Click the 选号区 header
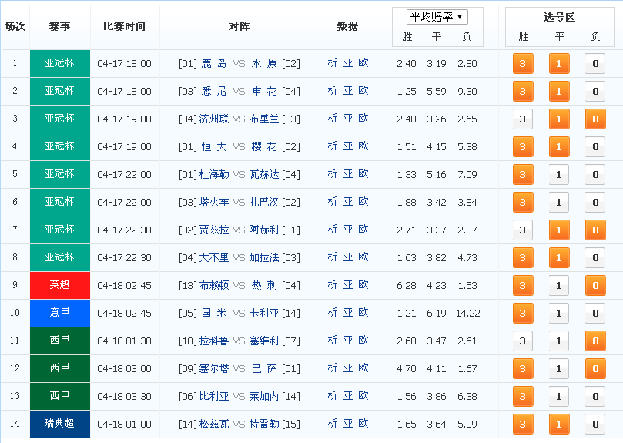Image resolution: width=623 pixels, height=443 pixels. 559,17
